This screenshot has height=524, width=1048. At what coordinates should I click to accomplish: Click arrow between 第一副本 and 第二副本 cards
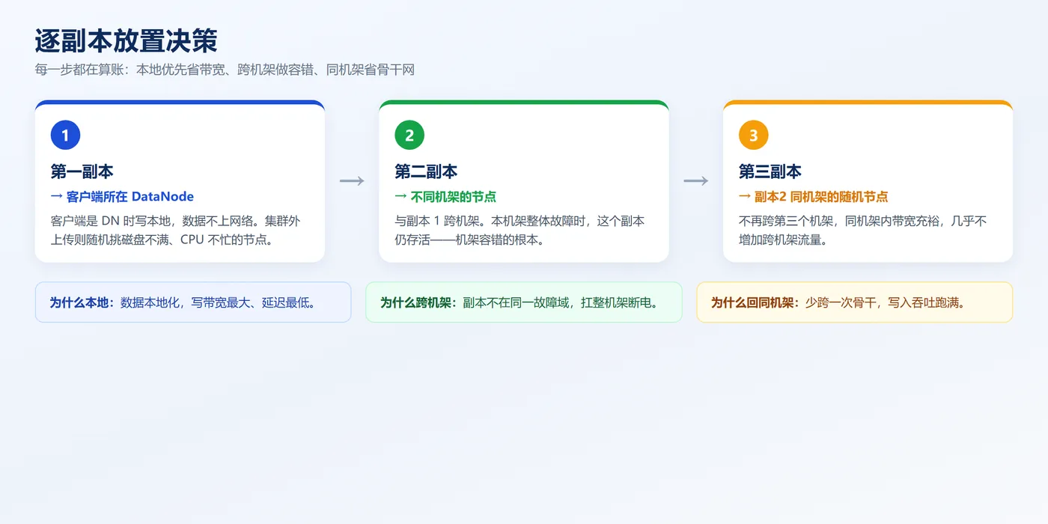[x=352, y=181]
